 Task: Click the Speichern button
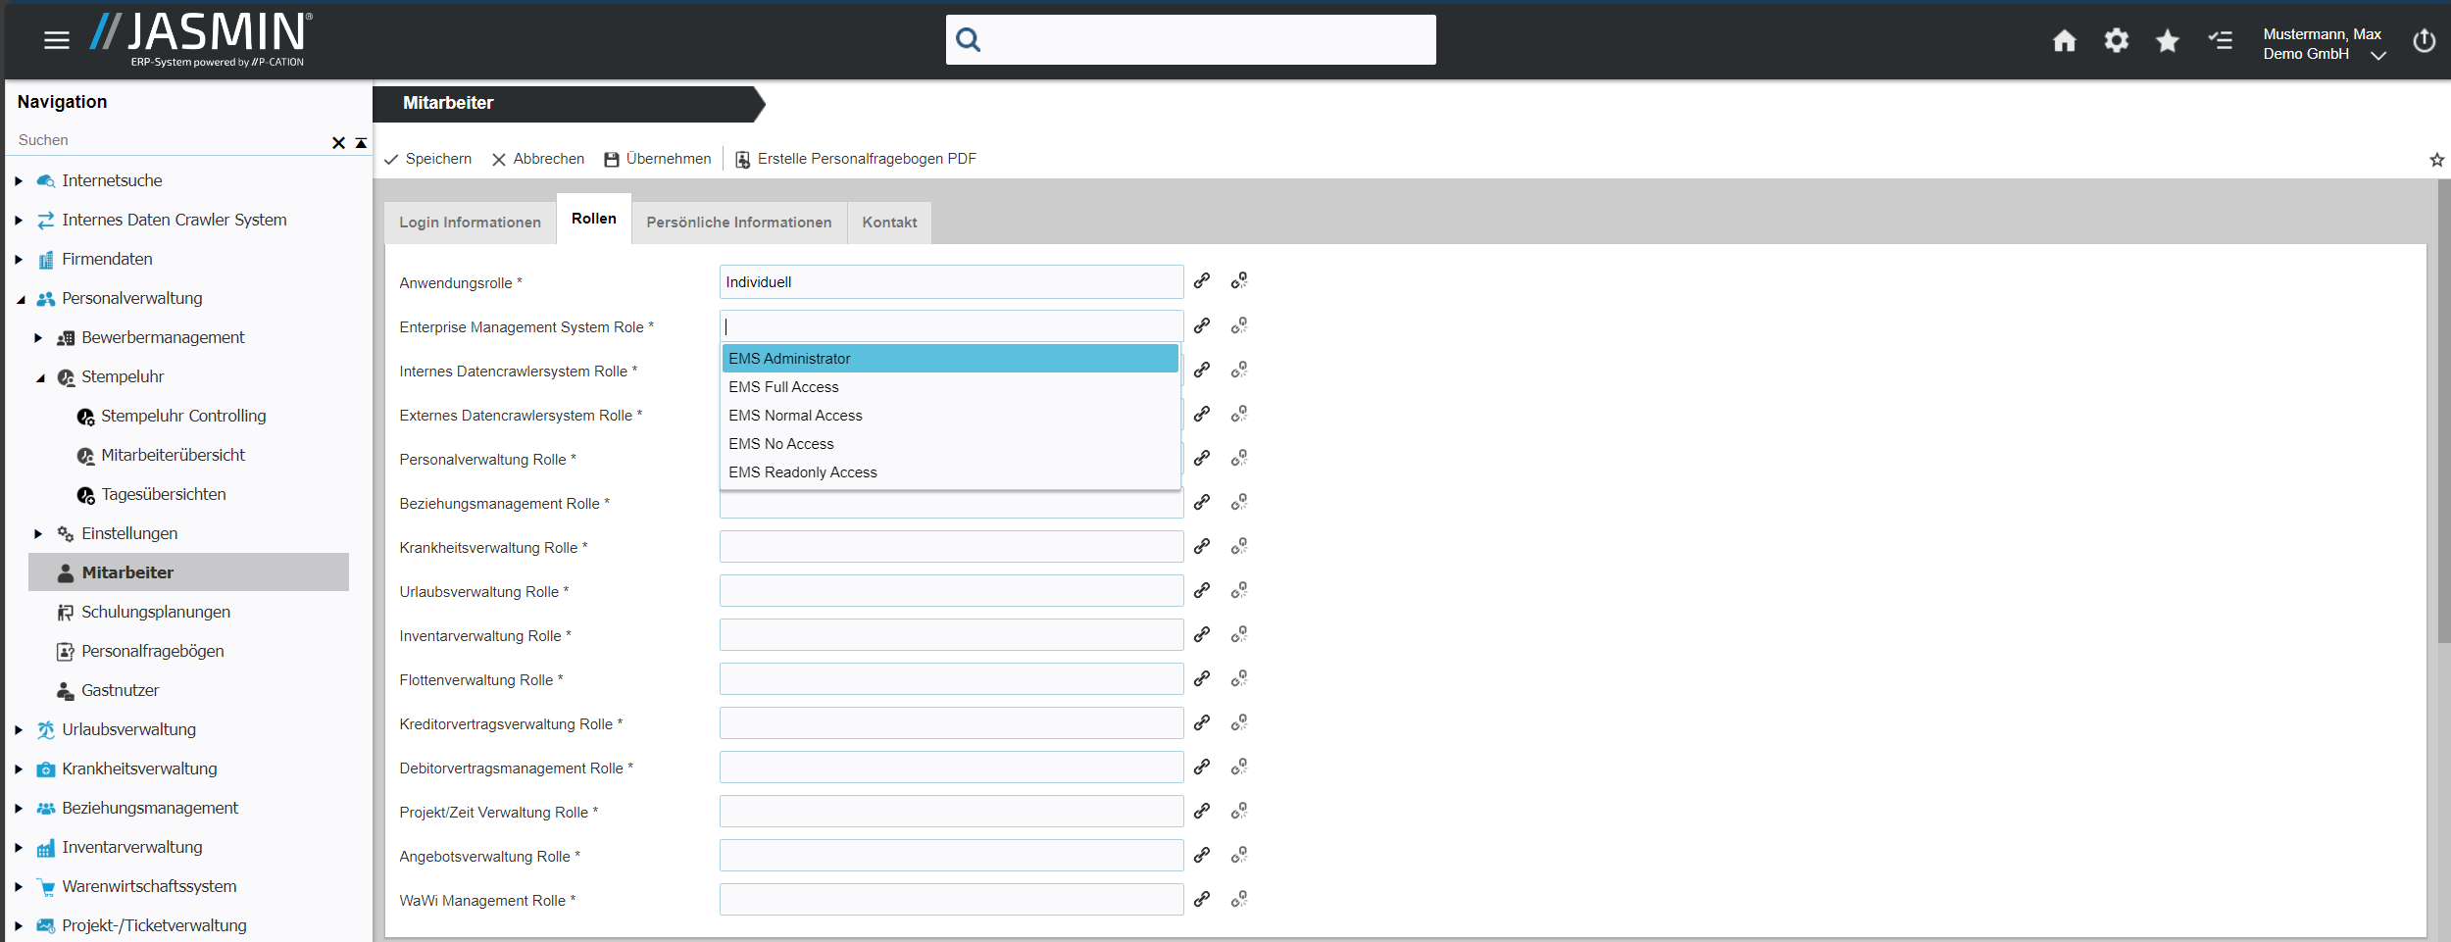[x=427, y=159]
